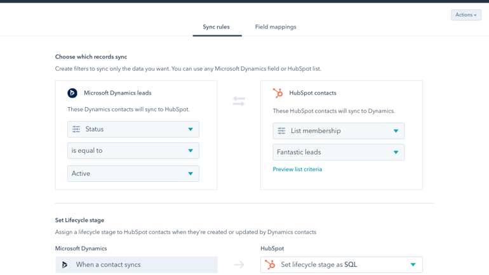The width and height of the screenshot is (489, 275).
Task: Open the Actions menu button
Action: (466, 15)
